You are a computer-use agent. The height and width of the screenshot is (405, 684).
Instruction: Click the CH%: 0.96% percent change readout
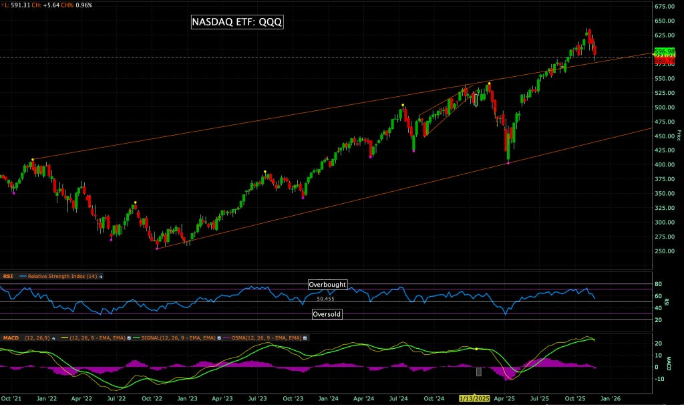pos(77,5)
